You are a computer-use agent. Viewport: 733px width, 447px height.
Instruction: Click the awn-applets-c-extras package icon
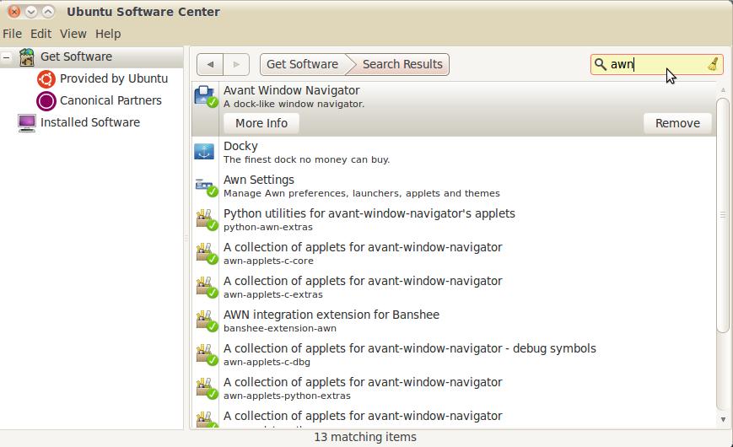pos(206,287)
